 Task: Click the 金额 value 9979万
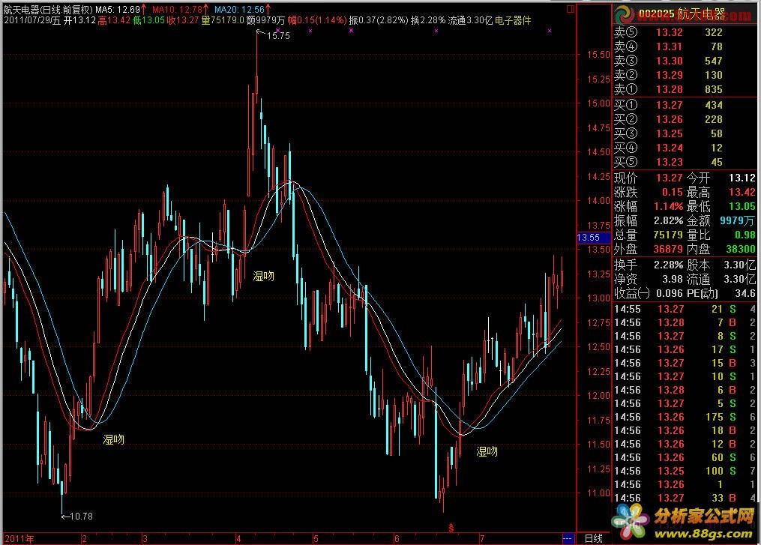tap(738, 220)
